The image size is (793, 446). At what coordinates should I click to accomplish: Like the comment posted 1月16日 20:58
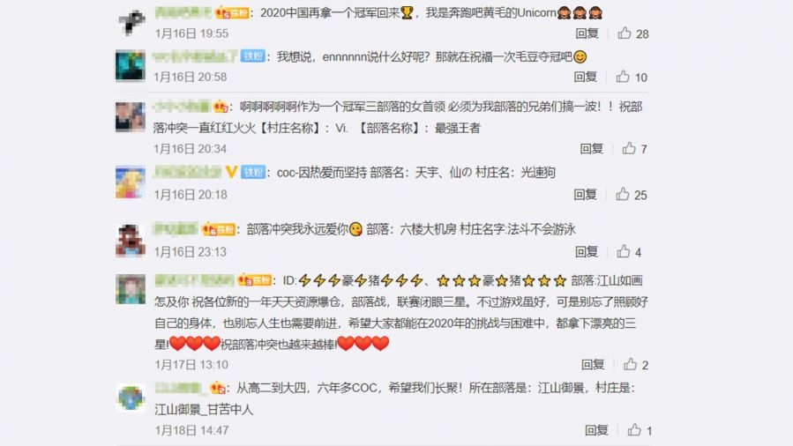pyautogui.click(x=623, y=77)
